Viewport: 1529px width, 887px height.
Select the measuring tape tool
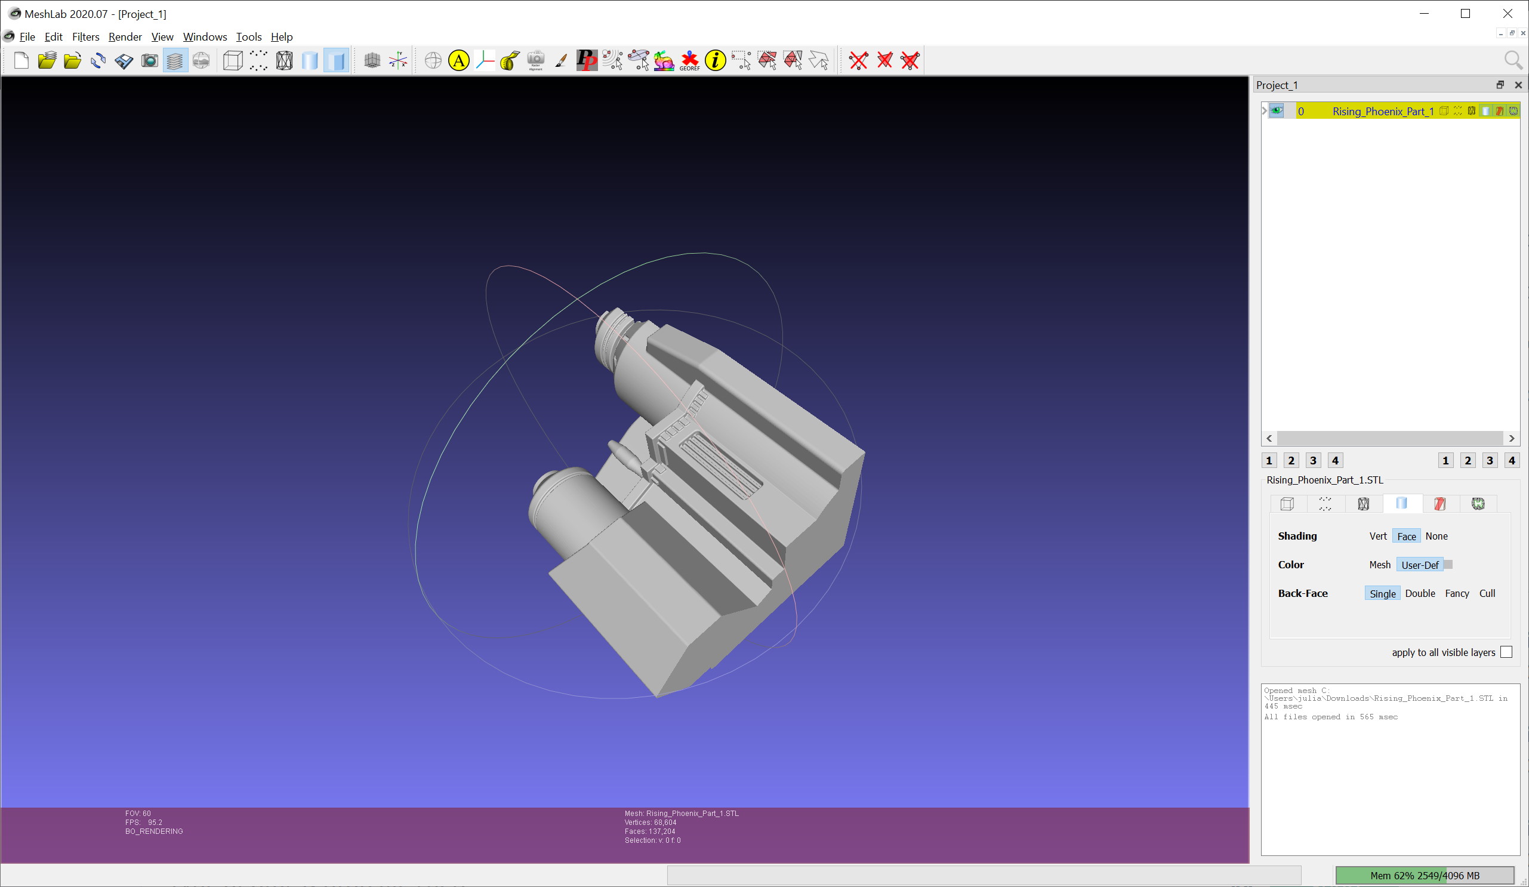coord(508,61)
